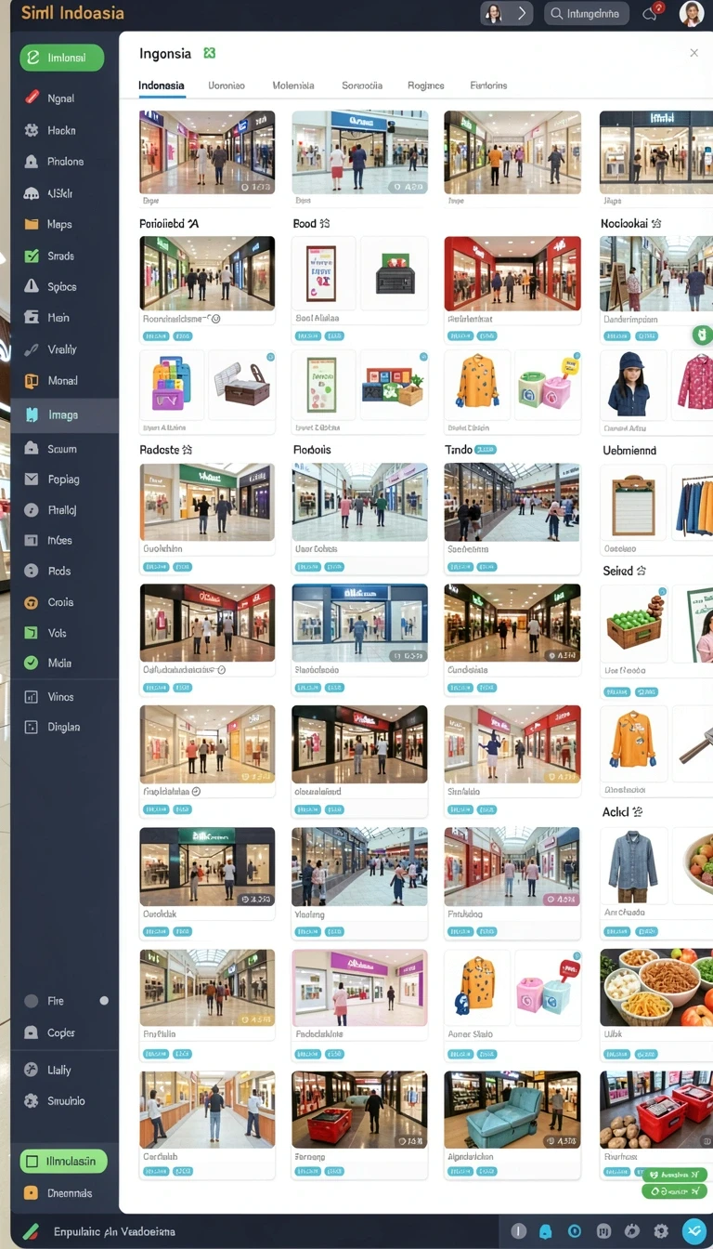Image resolution: width=713 pixels, height=1249 pixels.
Task: Open the Smads sidebar item
Action: 63,256
